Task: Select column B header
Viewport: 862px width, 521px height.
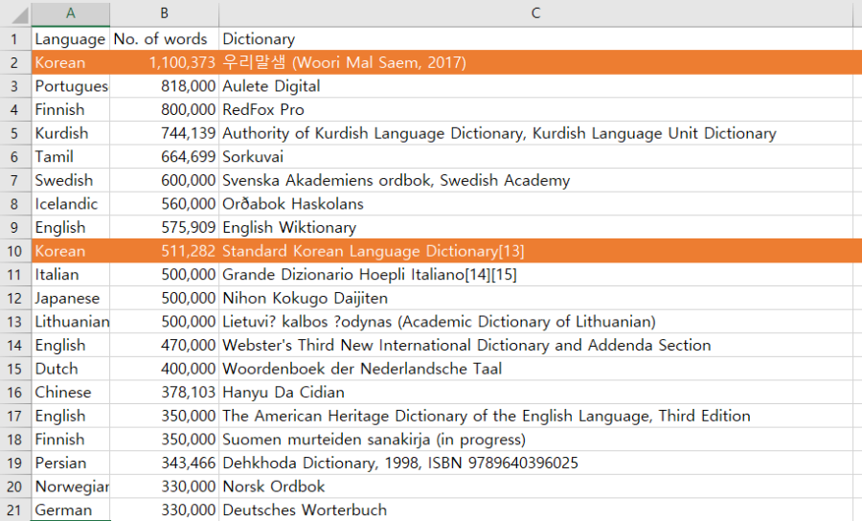Action: (x=164, y=13)
